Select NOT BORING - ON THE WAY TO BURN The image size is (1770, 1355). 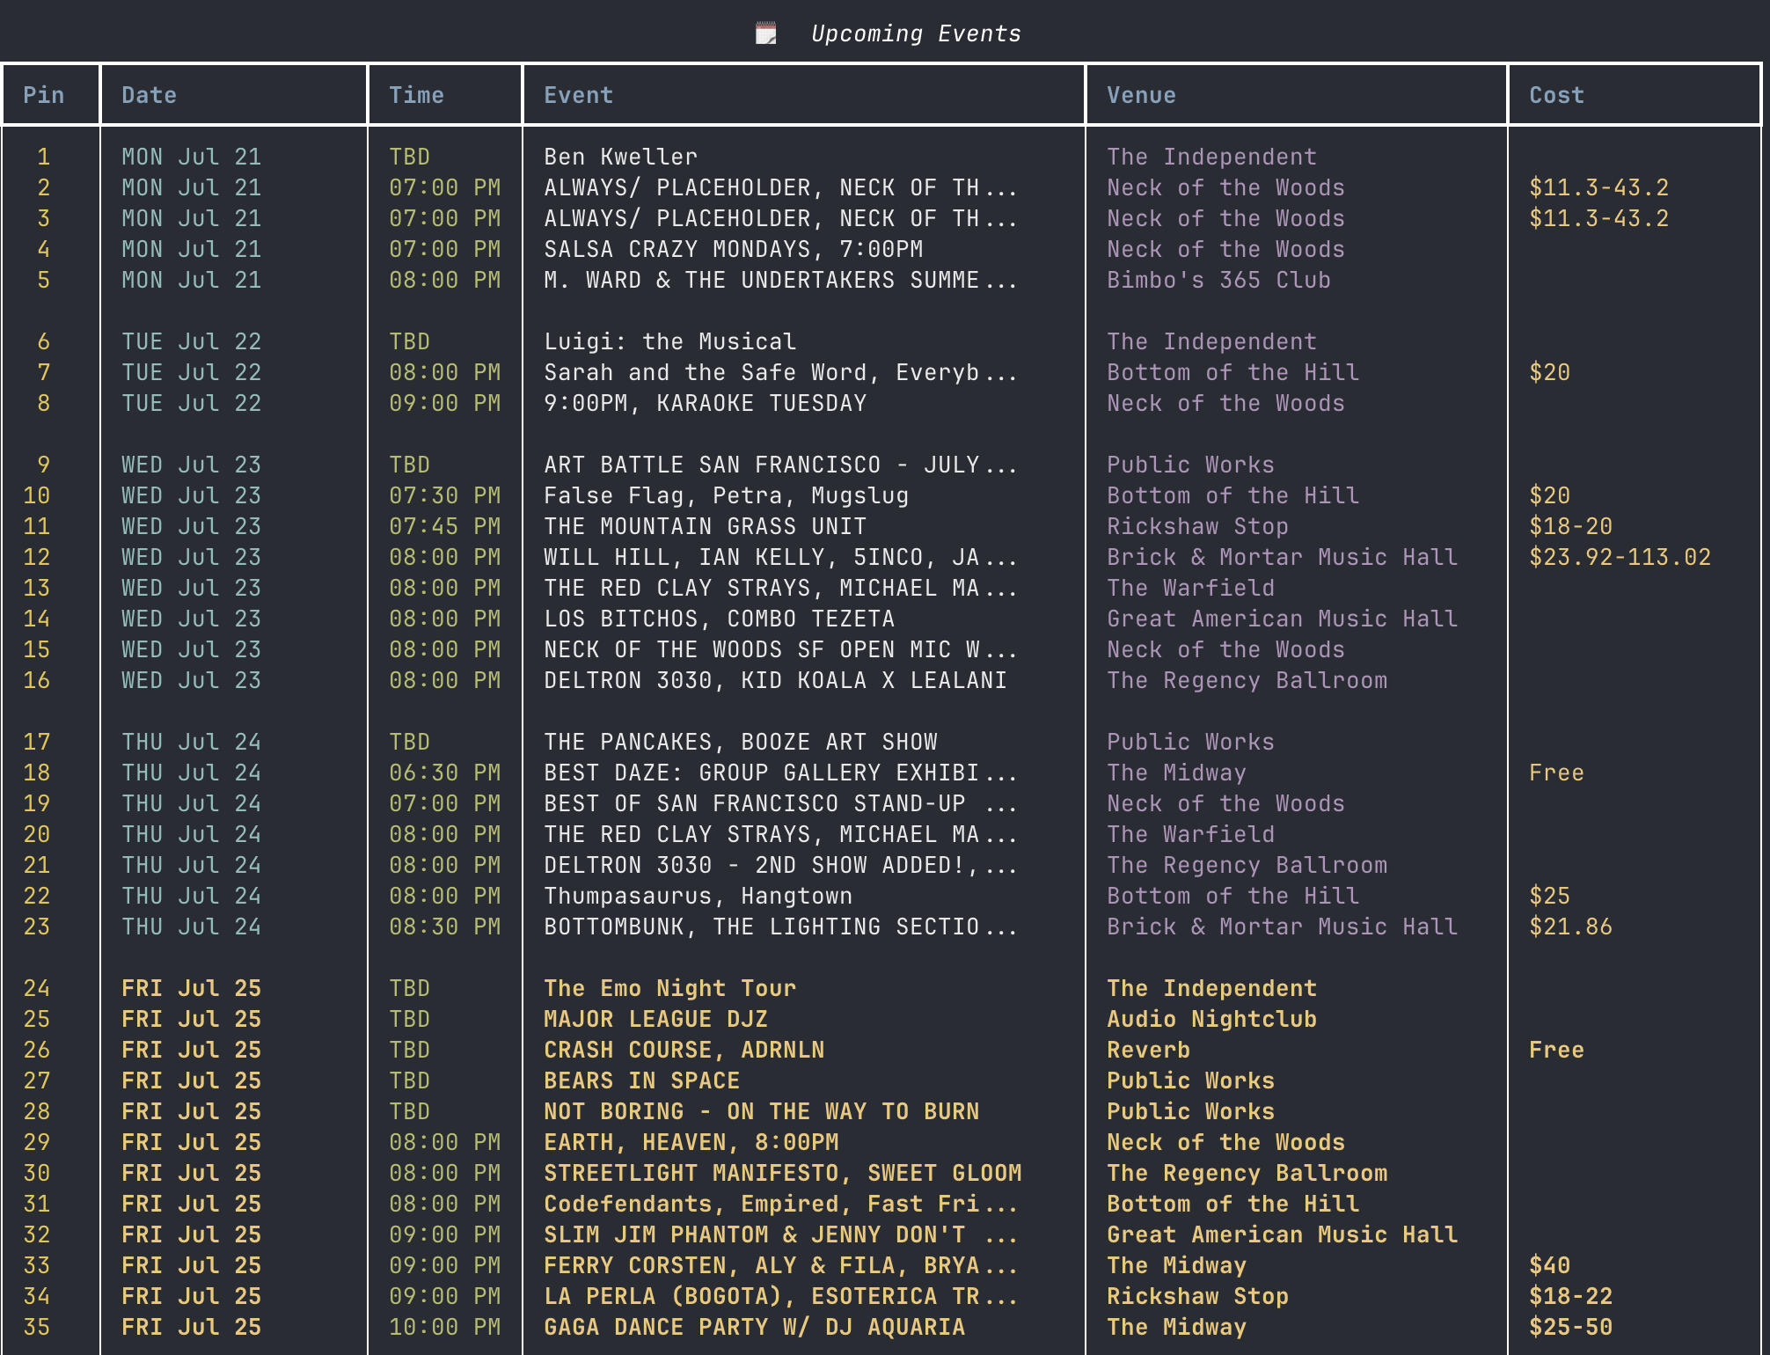click(x=761, y=1111)
